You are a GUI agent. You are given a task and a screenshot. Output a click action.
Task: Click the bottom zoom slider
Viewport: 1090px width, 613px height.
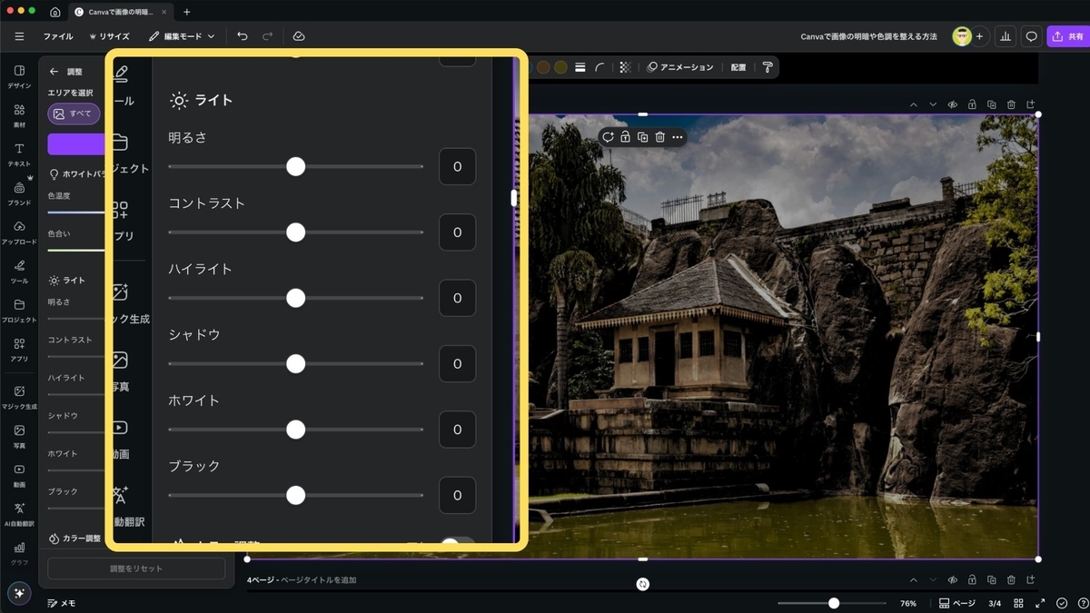pyautogui.click(x=832, y=603)
